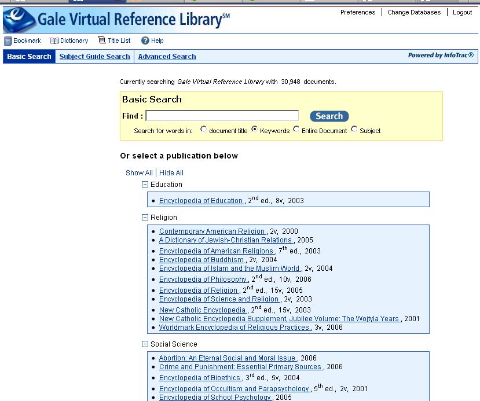Switch to Advanced Search tab
Image resolution: width=480 pixels, height=401 pixels.
167,57
